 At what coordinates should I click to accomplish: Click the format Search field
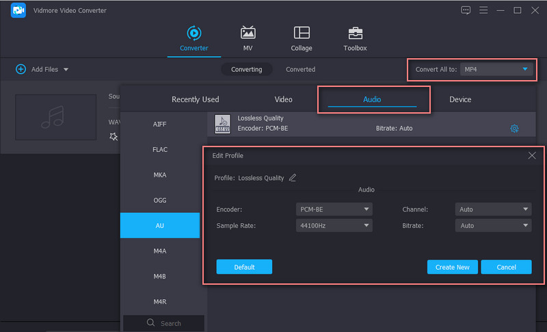click(164, 323)
